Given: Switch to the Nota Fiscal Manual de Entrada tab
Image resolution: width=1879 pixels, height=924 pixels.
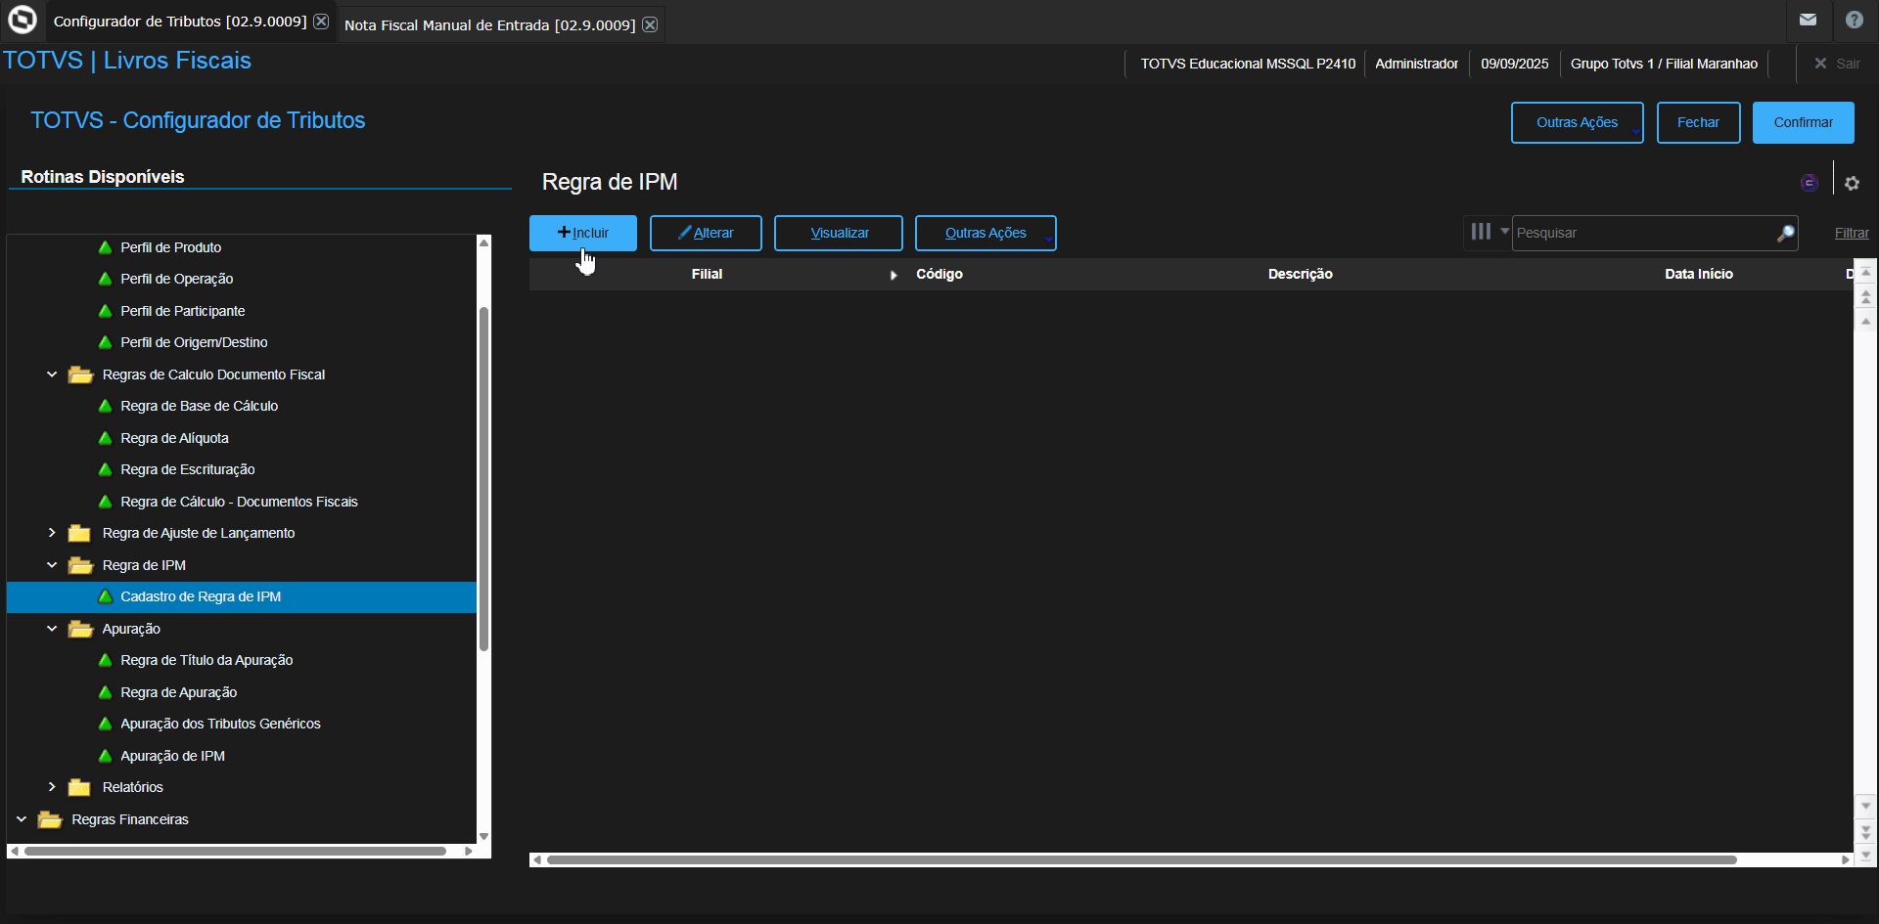Looking at the screenshot, I should (x=489, y=24).
